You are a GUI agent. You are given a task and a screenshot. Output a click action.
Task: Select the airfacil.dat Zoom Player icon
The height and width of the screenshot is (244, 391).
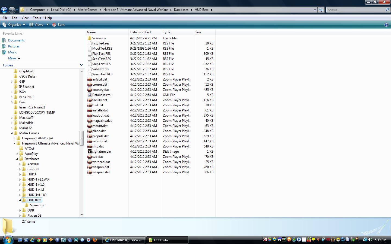[x=89, y=79]
